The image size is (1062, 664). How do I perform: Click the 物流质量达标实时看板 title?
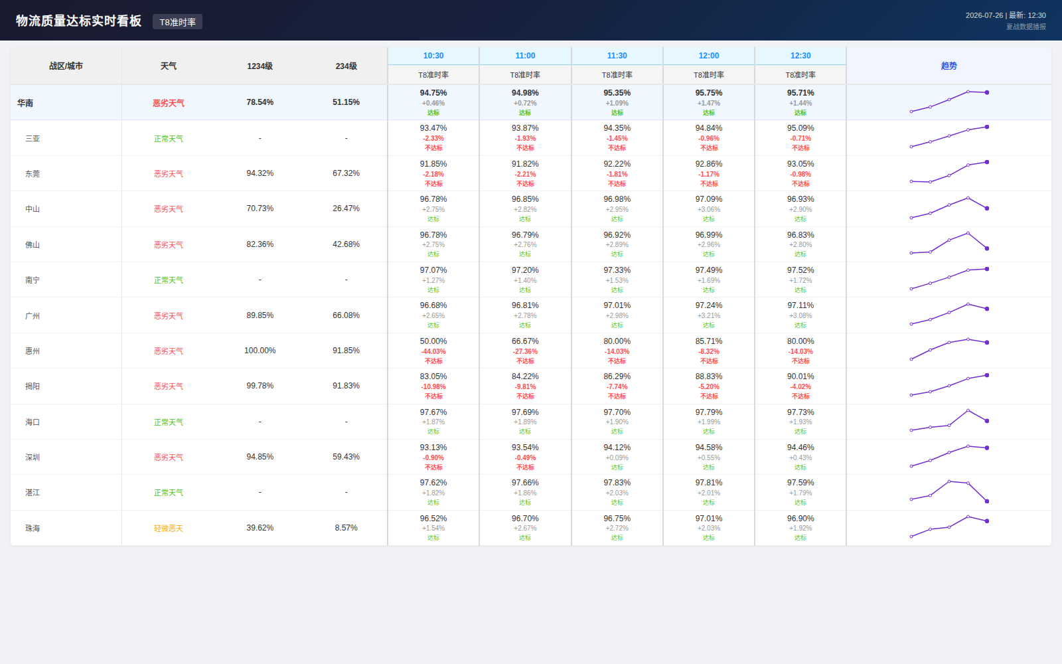pos(78,21)
